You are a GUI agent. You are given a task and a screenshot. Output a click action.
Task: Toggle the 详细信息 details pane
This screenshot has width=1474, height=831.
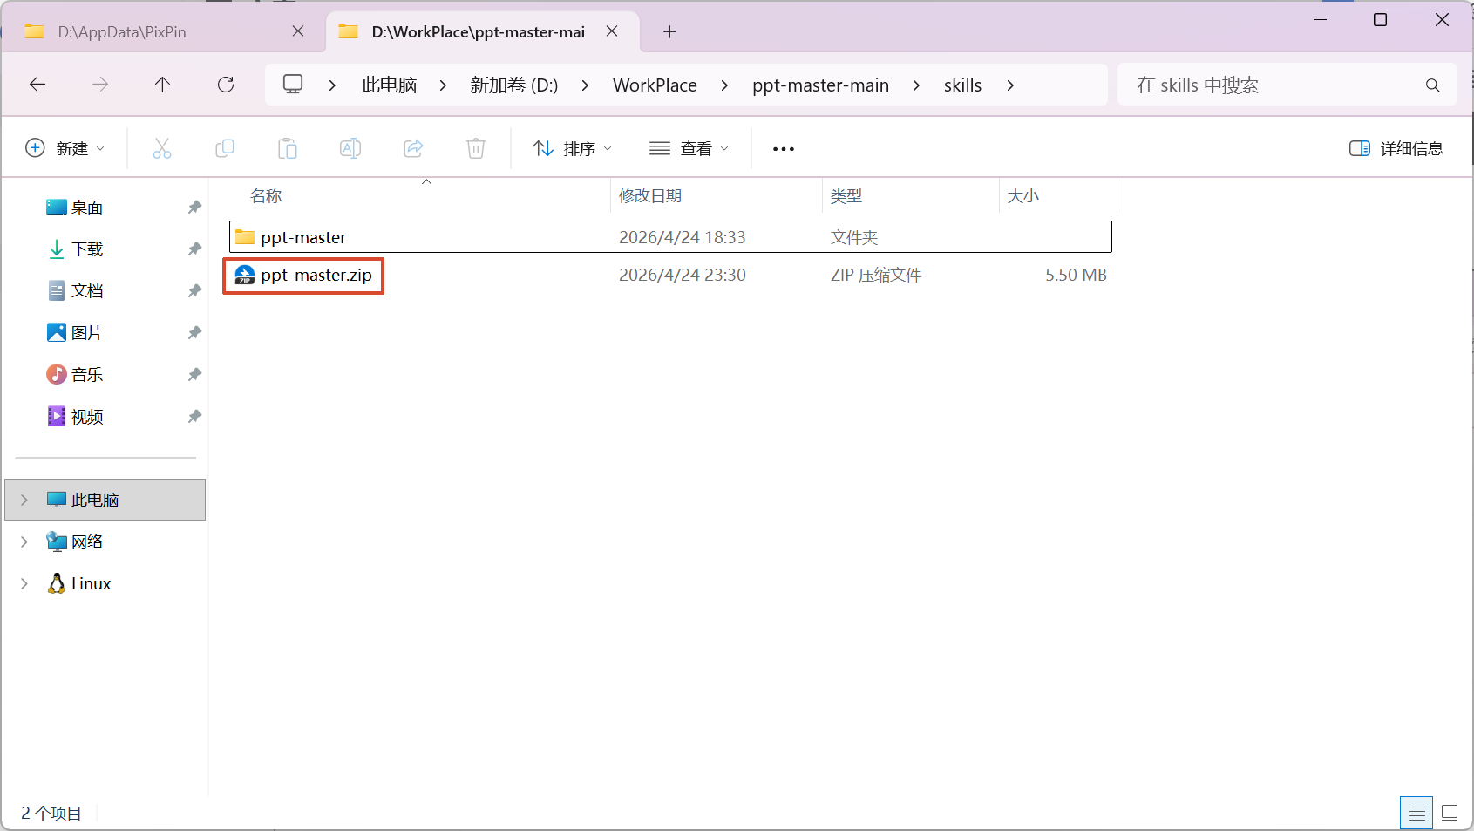(1396, 148)
